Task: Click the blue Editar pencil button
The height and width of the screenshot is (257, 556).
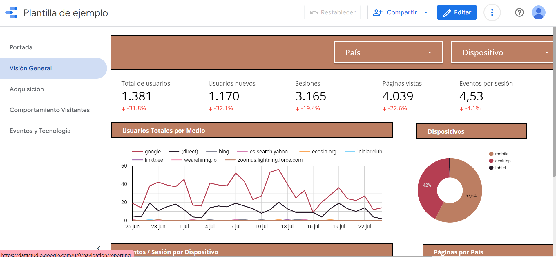Action: (x=457, y=12)
